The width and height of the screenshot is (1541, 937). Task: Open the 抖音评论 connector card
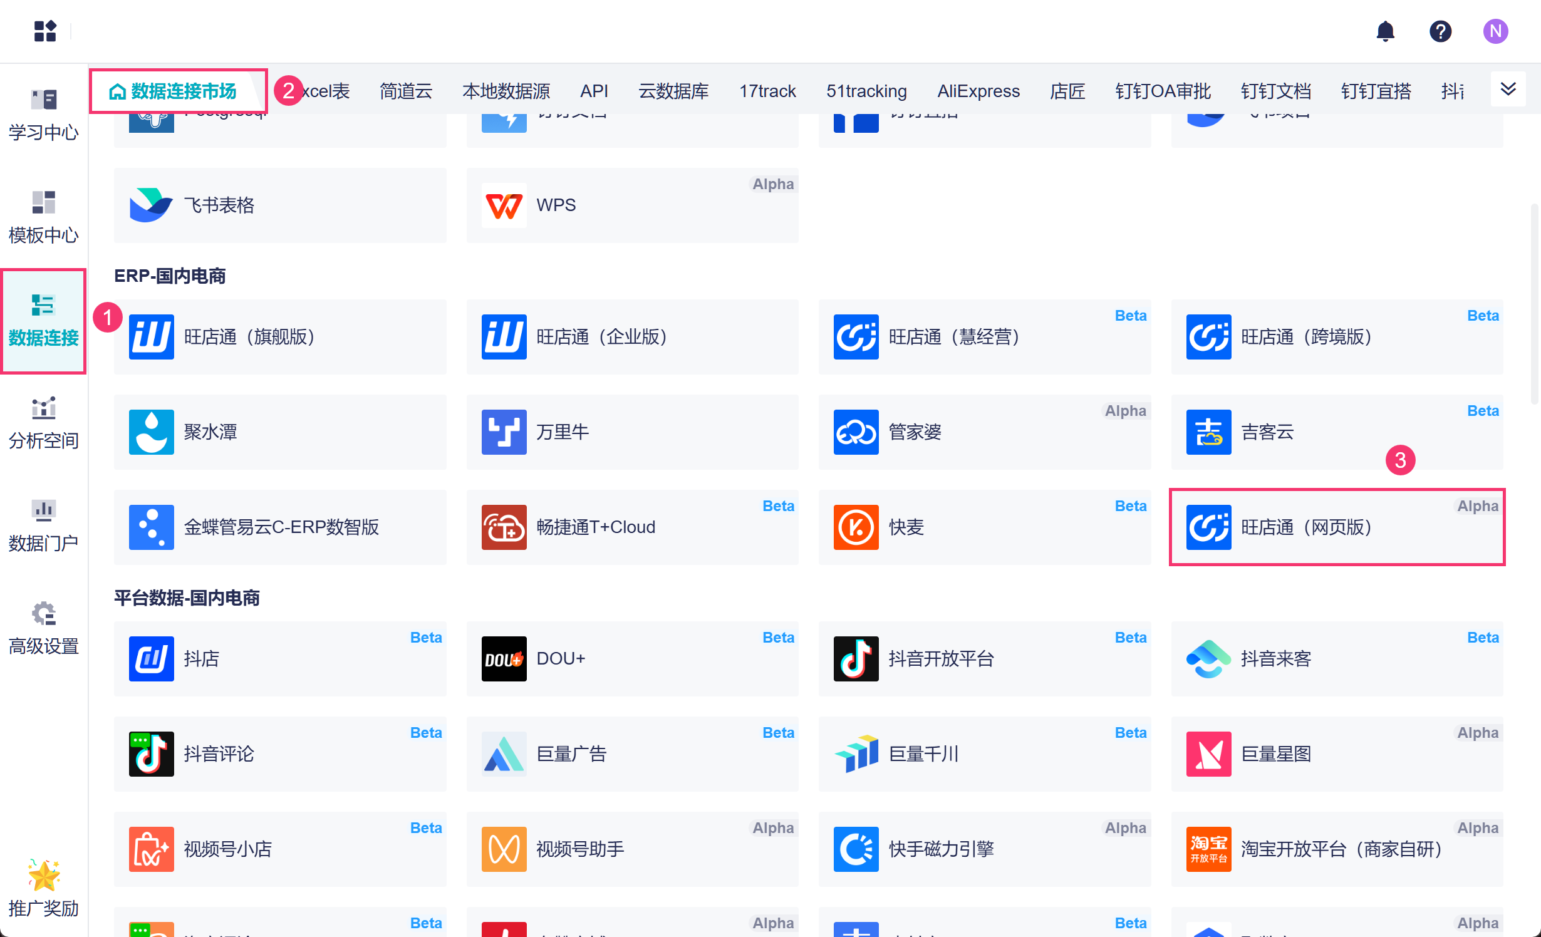pos(280,754)
